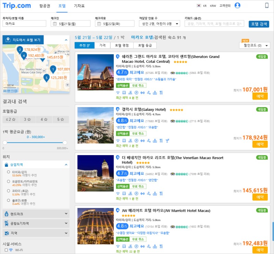The width and height of the screenshot is (274, 254).
Task: Go to the 기차표 train tickets tab
Action: point(79,6)
